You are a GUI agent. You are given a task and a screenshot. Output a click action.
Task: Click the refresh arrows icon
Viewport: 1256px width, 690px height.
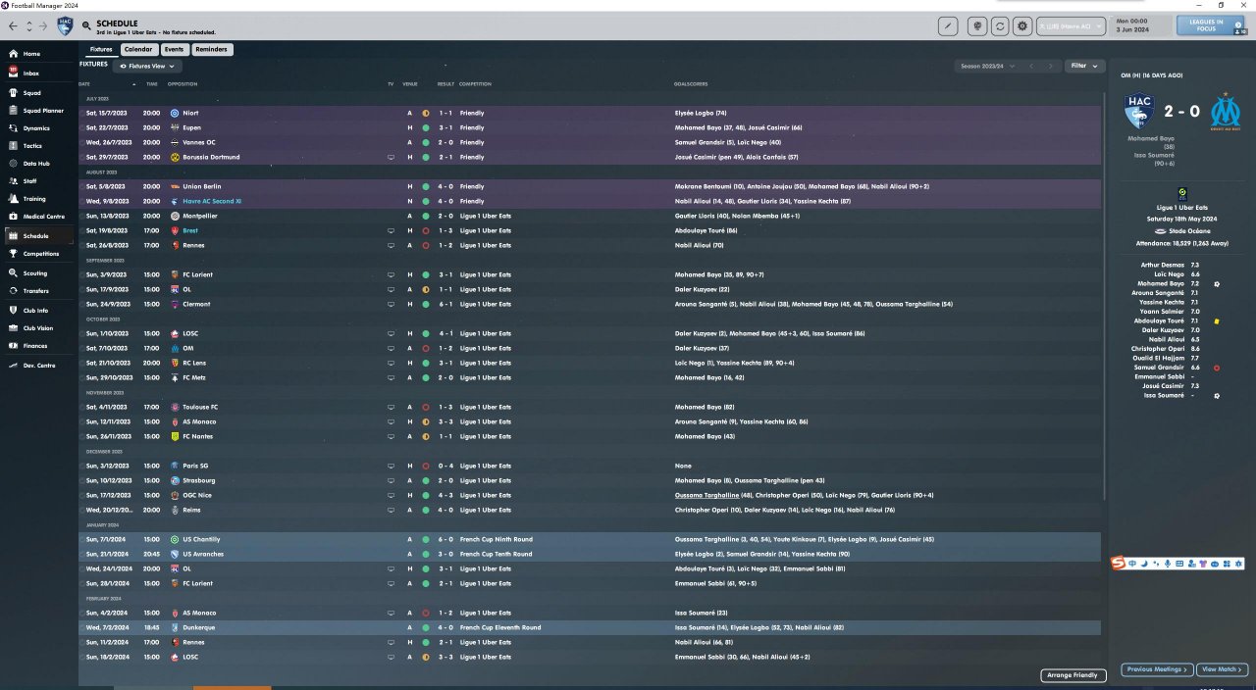[x=1000, y=26]
